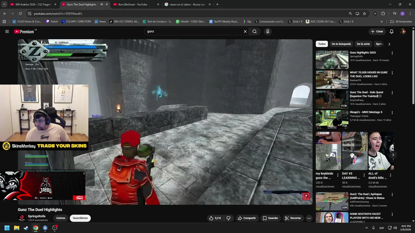This screenshot has width=415, height=233.
Task: Switch to 'clases en el rakion' tab
Action: (x=187, y=5)
